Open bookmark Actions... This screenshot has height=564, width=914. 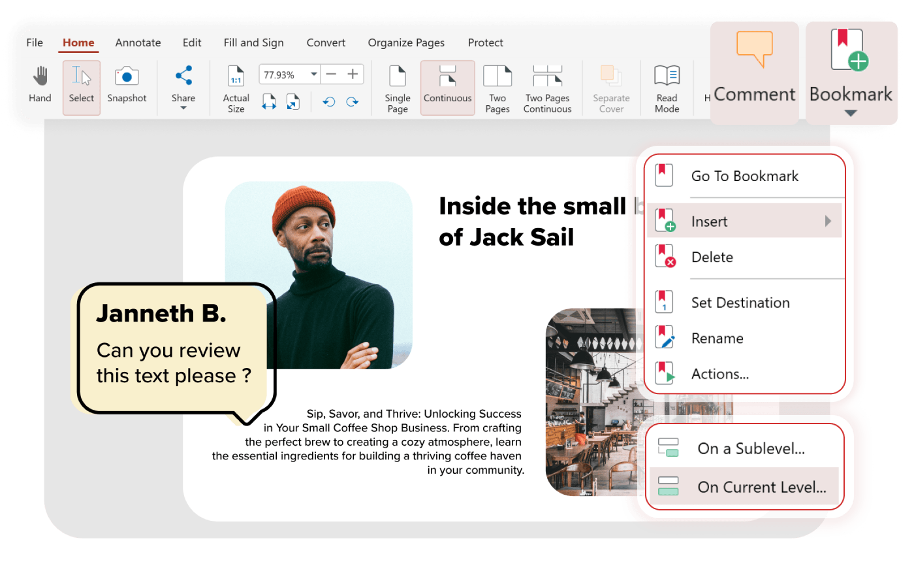(745, 374)
